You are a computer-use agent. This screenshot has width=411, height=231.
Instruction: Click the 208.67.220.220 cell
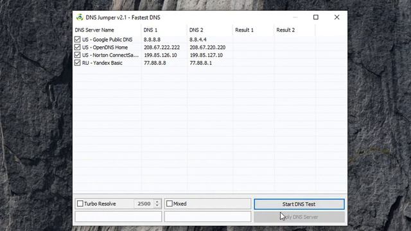207,47
